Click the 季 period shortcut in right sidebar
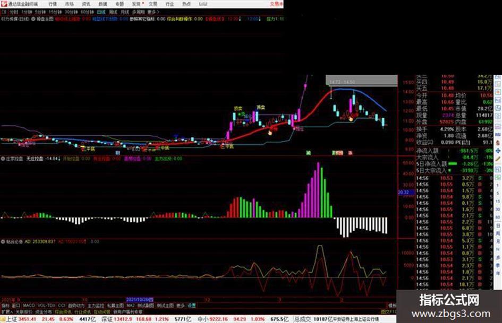Screen dimensions: 502x323 click(498, 265)
